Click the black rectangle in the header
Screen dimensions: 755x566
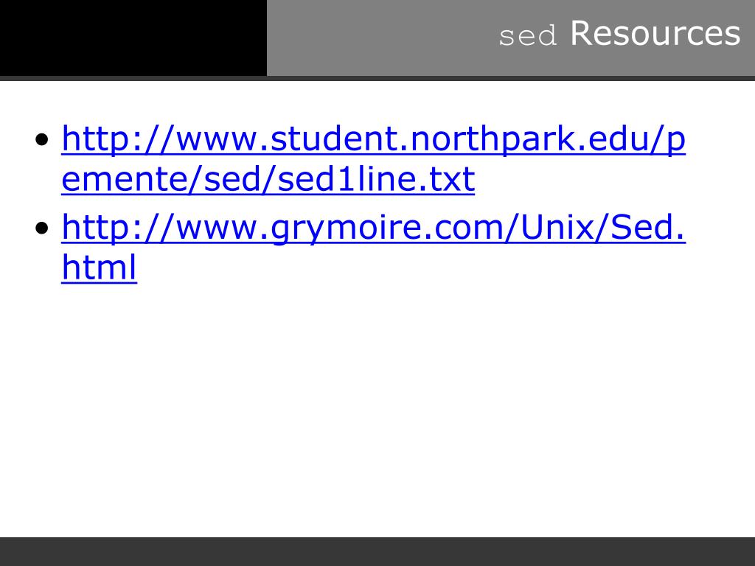pyautogui.click(x=133, y=38)
